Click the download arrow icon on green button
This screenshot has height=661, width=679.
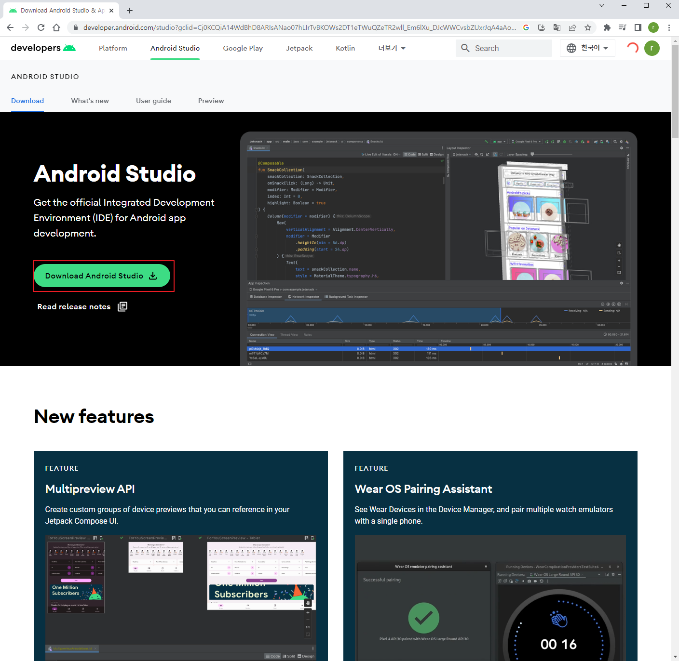[x=153, y=276]
